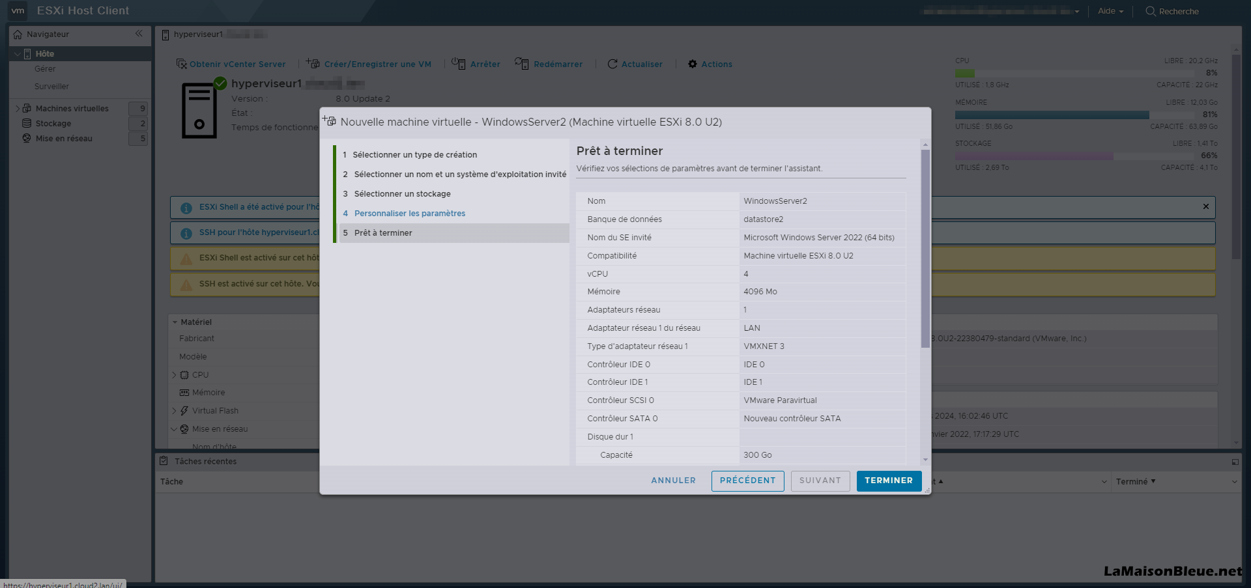Click the Virtual Flash lightning icon
1251x588 pixels.
(184, 411)
